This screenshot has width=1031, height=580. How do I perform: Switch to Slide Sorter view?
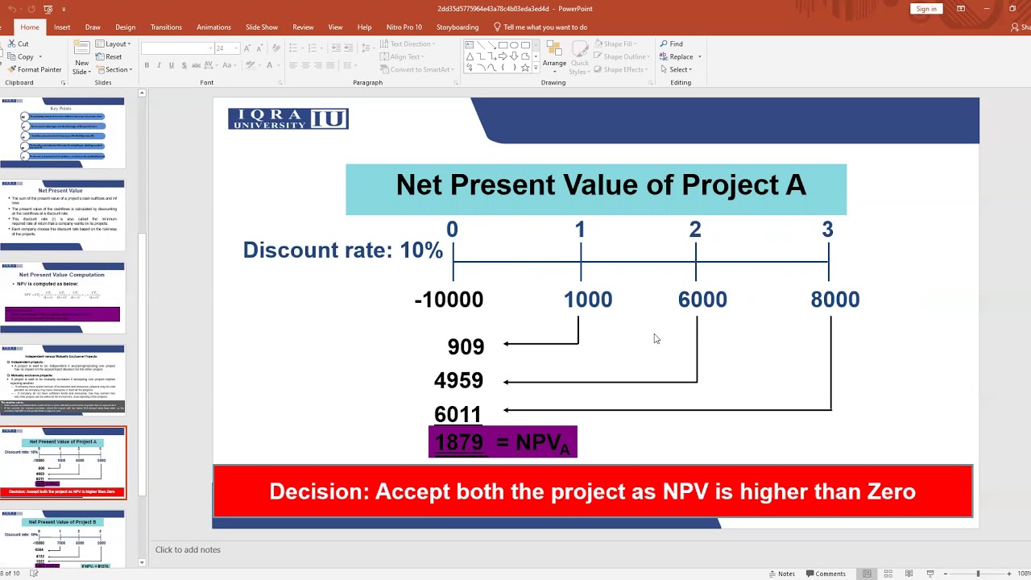[888, 574]
